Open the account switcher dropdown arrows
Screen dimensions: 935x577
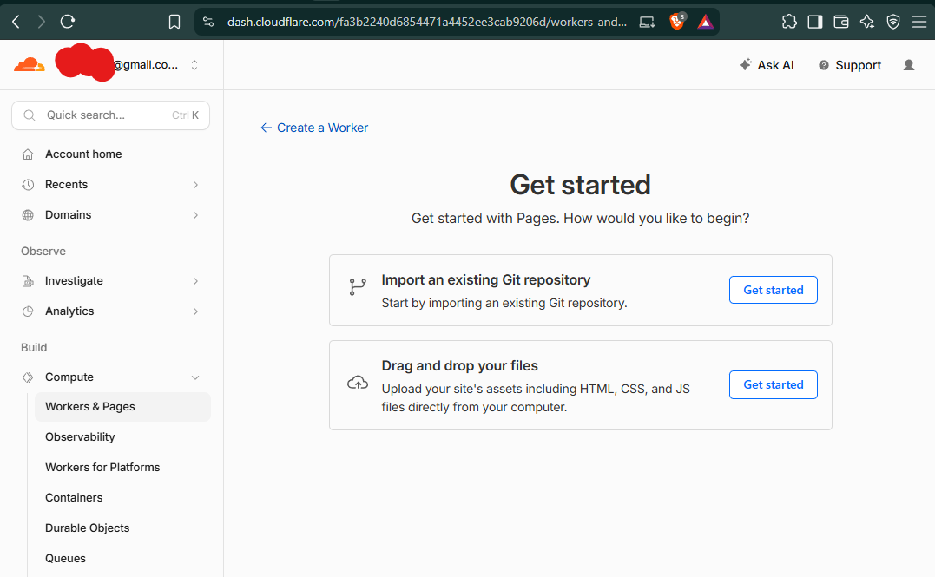[x=194, y=65]
